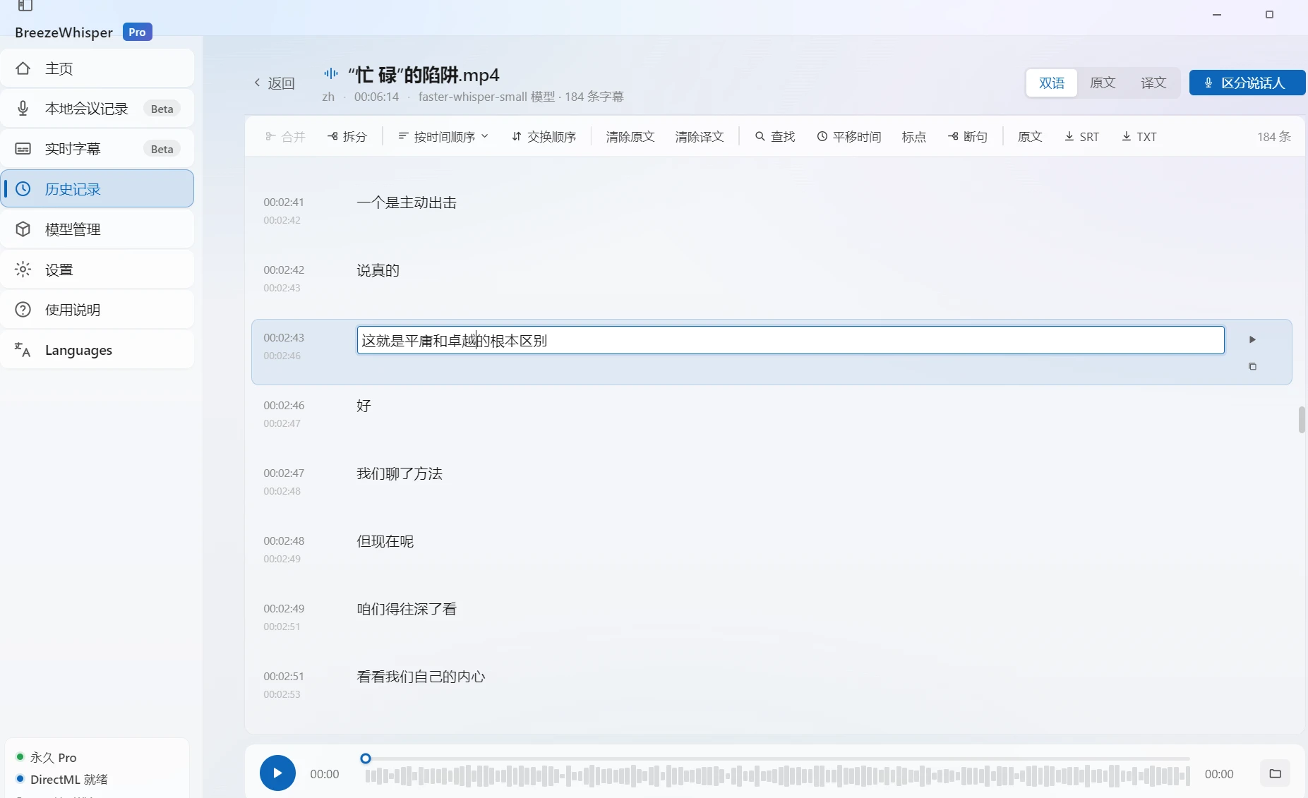1308x798 pixels.
Task: Click the audio progress slider handle
Action: 366,758
